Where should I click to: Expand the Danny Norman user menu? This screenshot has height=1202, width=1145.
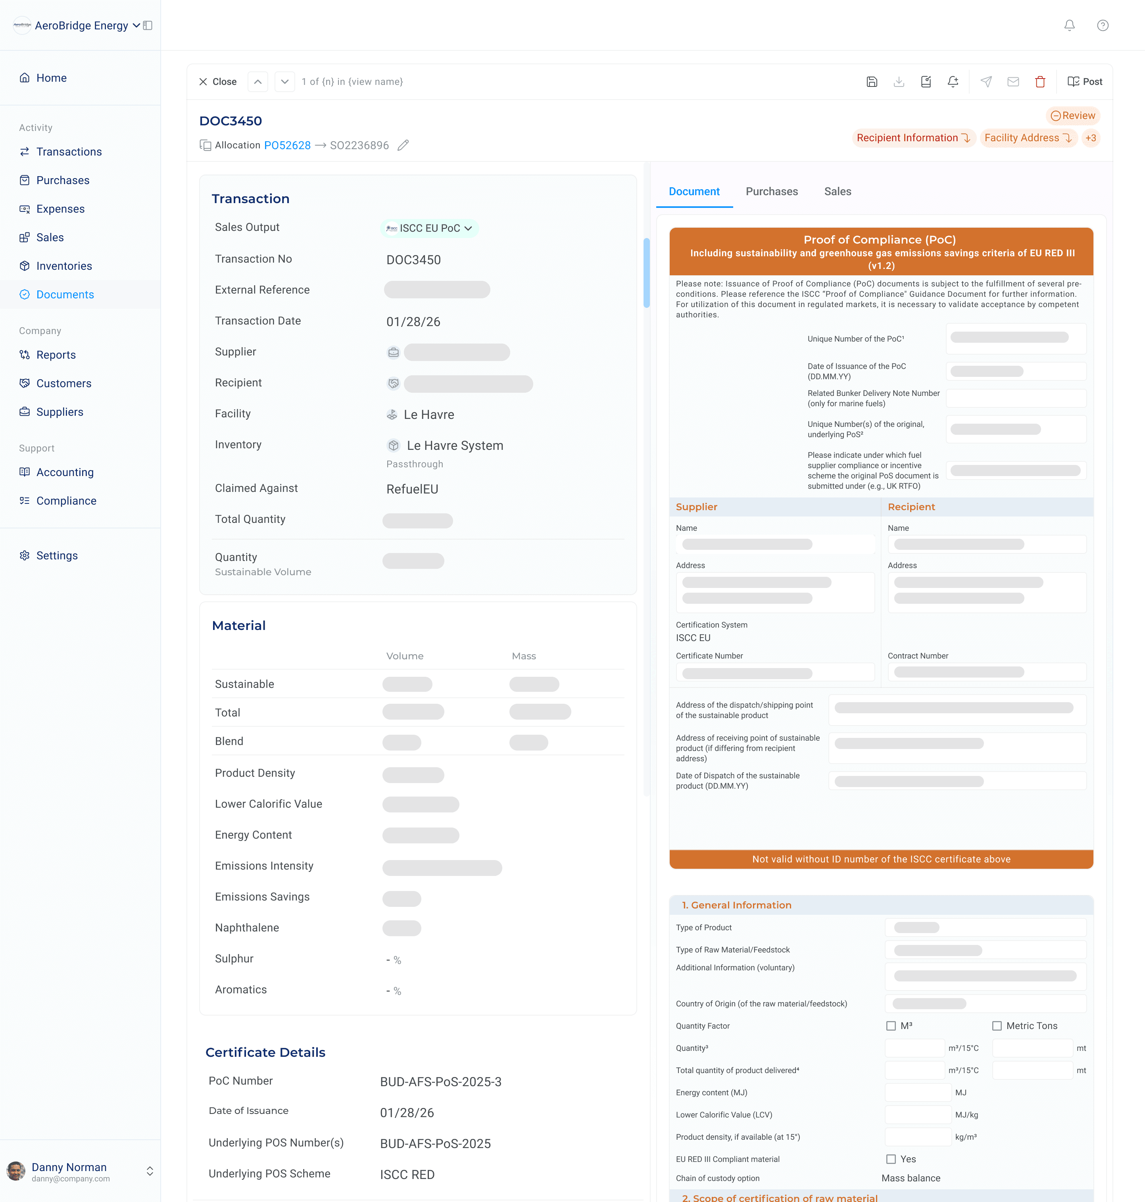coord(150,1171)
